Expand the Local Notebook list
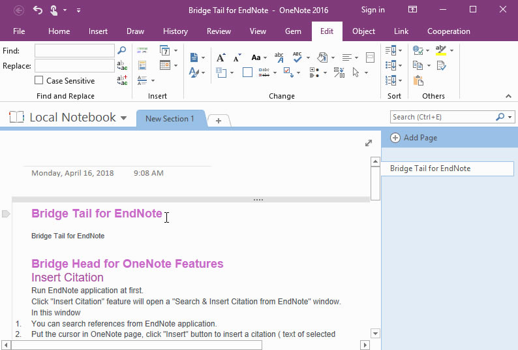This screenshot has width=518, height=350. (x=124, y=118)
